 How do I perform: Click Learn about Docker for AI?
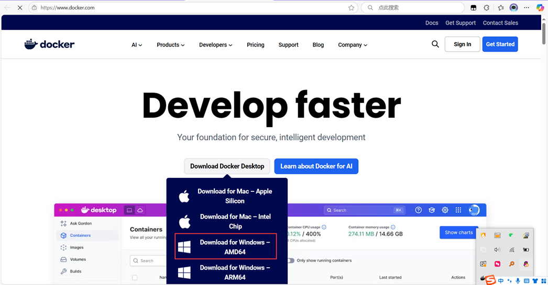coord(316,166)
